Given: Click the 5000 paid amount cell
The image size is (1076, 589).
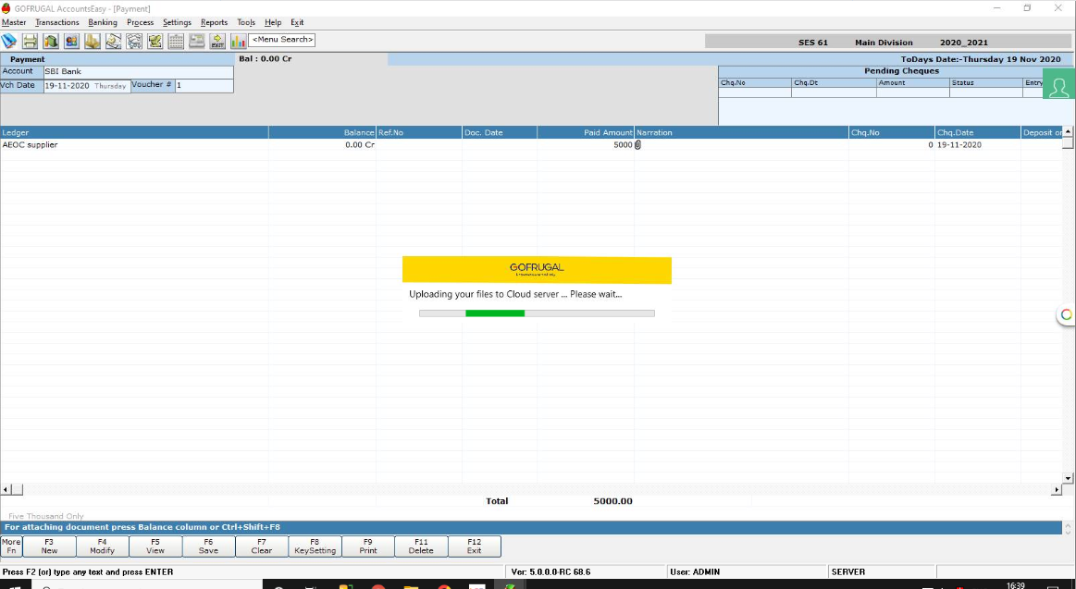Looking at the screenshot, I should click(x=586, y=144).
